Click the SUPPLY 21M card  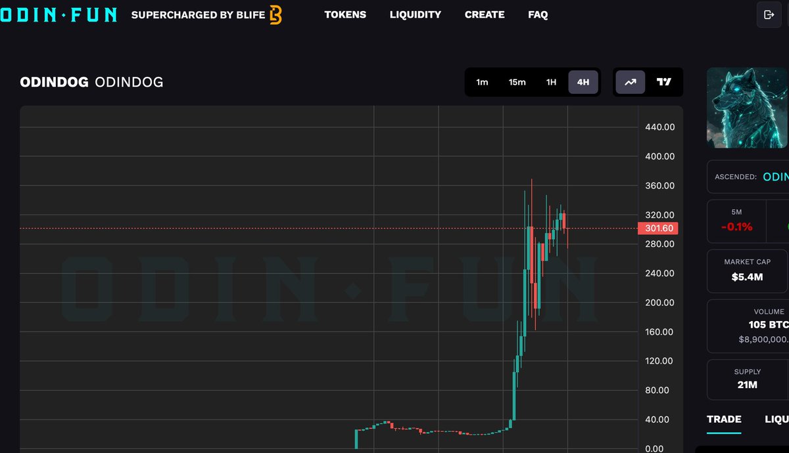click(748, 379)
